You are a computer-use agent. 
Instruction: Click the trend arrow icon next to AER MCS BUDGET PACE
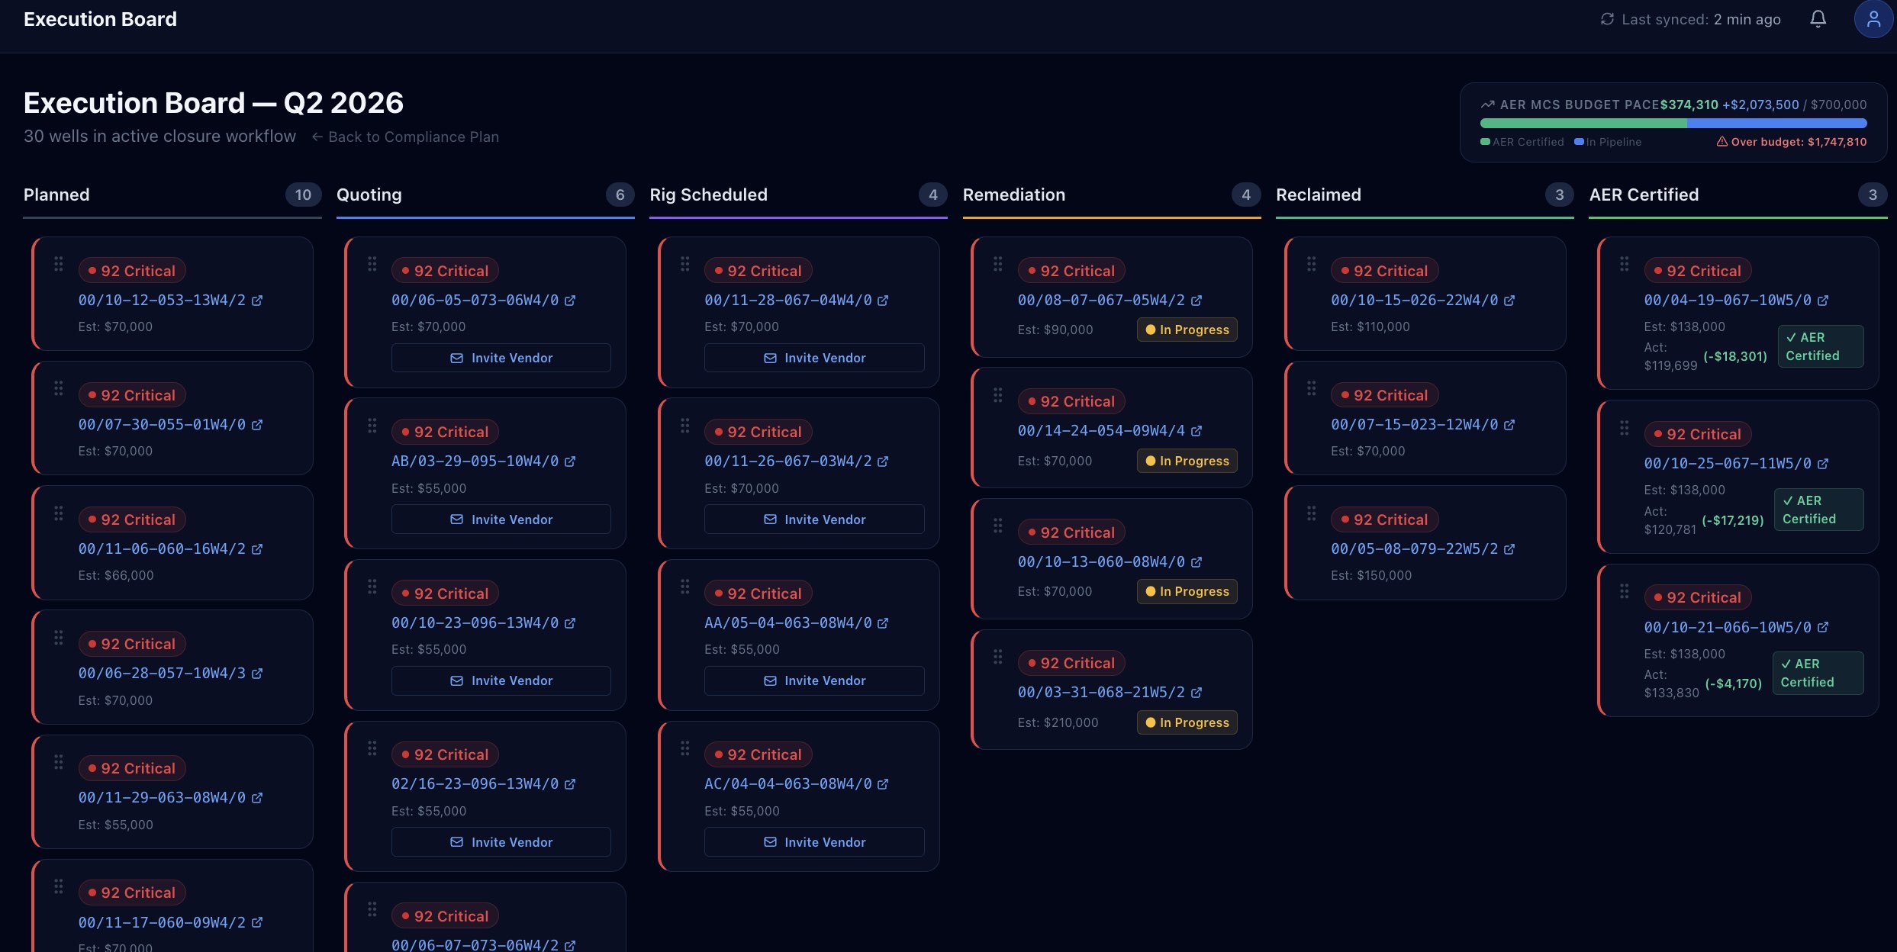pos(1486,104)
